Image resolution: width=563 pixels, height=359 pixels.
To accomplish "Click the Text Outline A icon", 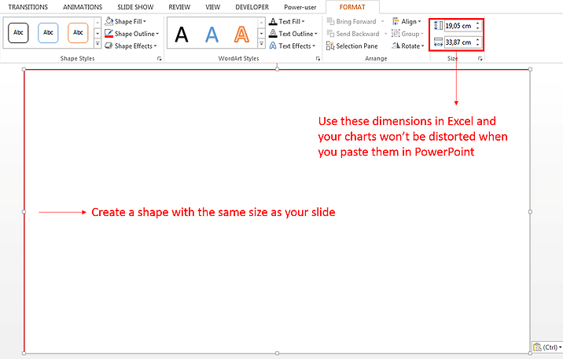I will [x=273, y=33].
